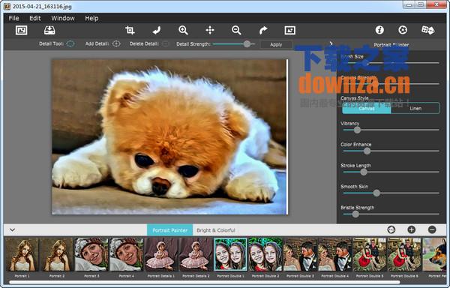Click the presets horizontal scrollbar
450x288 pixels.
204,282
